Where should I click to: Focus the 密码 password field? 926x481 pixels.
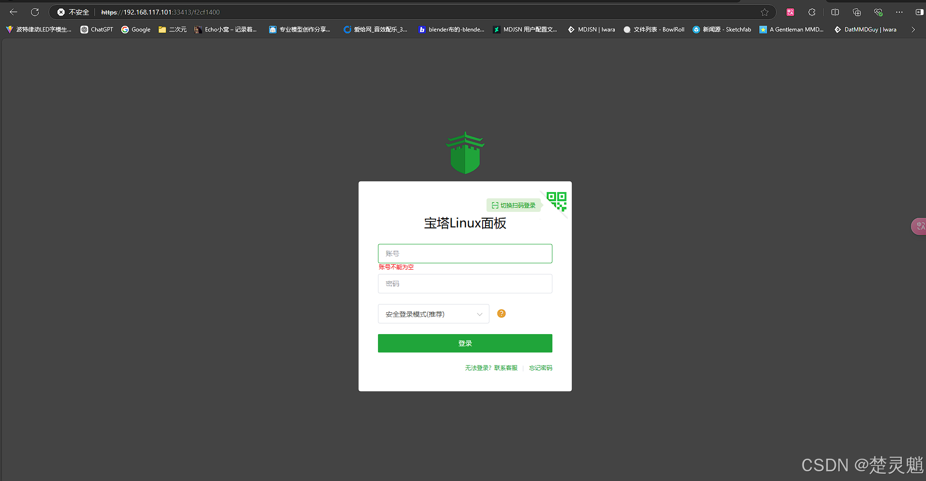465,284
